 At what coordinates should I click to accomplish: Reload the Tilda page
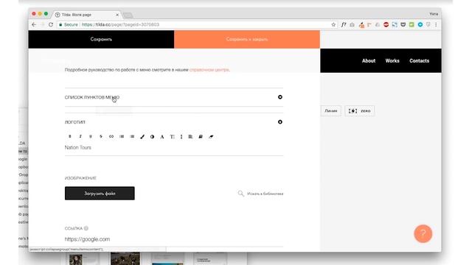(51, 24)
